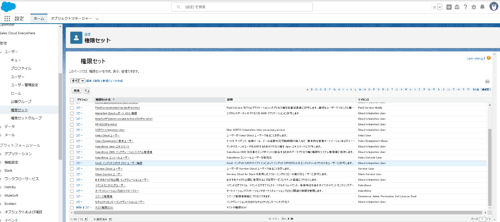Expand the メール sidebar section
Viewport: 500px width, 222px height.
(x=1, y=135)
